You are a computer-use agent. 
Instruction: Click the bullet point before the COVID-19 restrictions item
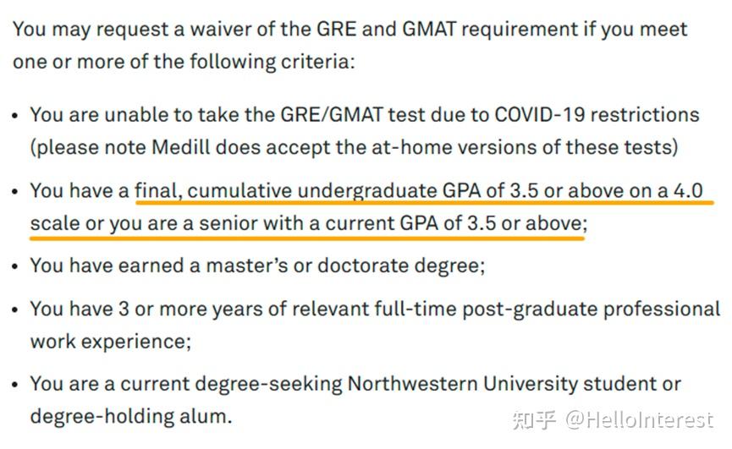[17, 115]
